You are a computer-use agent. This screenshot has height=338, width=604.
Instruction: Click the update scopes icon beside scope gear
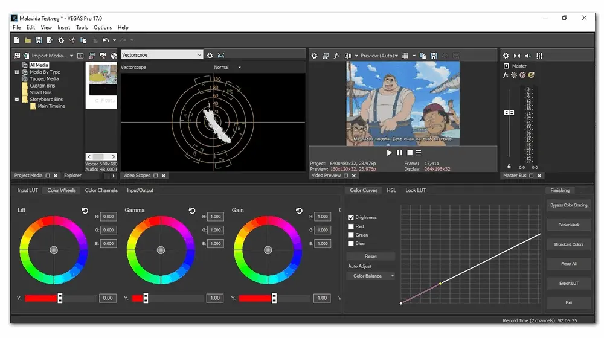tap(220, 55)
